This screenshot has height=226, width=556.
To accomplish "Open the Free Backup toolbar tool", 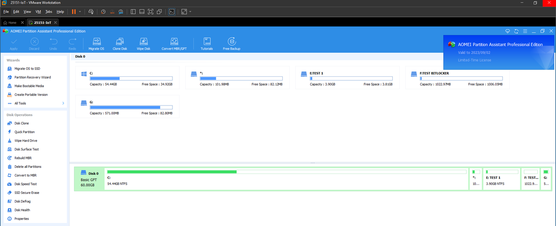I will coord(232,43).
